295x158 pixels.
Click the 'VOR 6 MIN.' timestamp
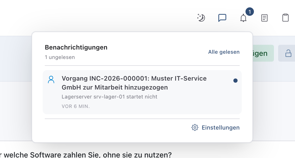pyautogui.click(x=76, y=106)
